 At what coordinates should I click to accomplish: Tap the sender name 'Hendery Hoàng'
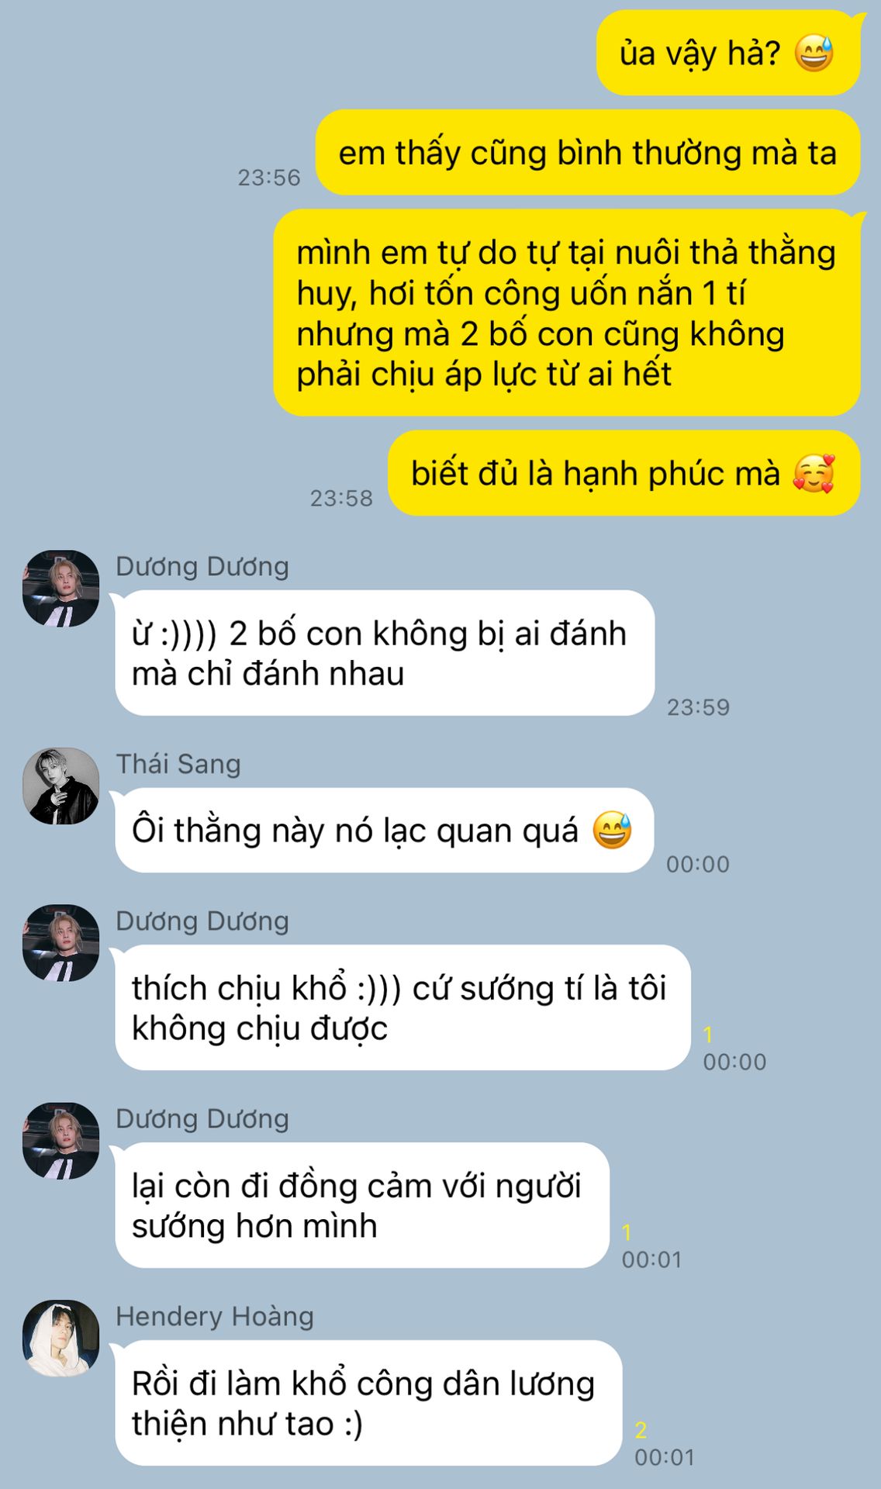point(215,1316)
